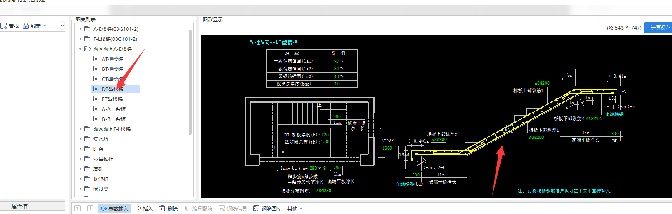Click the 图集列表 vertical scrollbar
This screenshot has height=214, width=672.
(x=190, y=82)
